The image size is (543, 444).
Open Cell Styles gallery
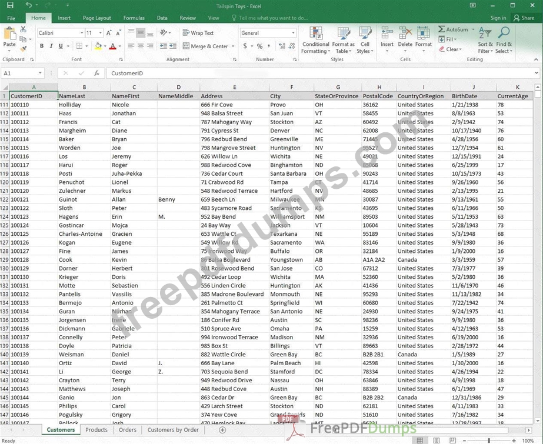pyautogui.click(x=365, y=40)
